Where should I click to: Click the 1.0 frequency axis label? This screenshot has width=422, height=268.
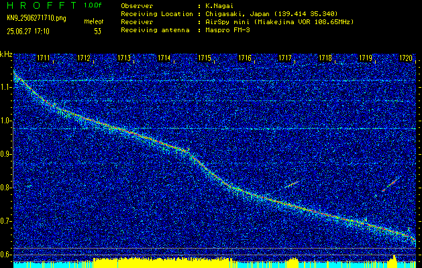(x=5, y=121)
